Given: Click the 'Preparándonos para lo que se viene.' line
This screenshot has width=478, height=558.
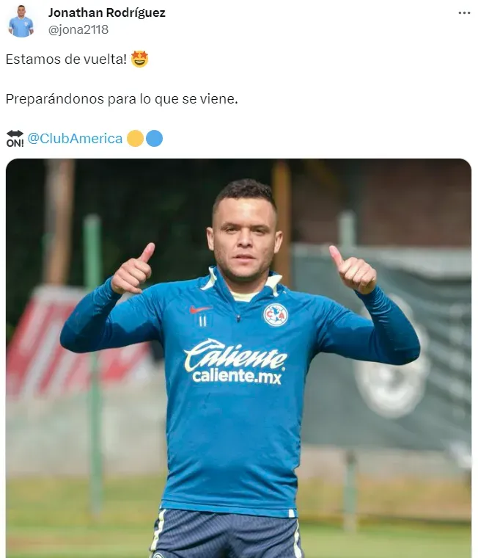Looking at the screenshot, I should click(122, 99).
